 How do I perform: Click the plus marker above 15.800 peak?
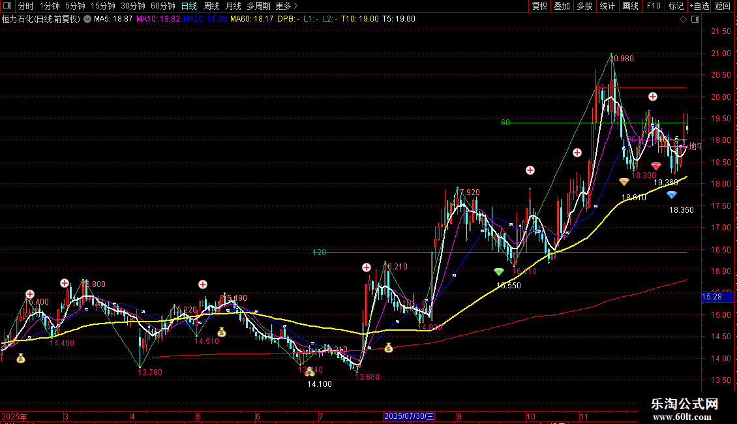pos(65,283)
